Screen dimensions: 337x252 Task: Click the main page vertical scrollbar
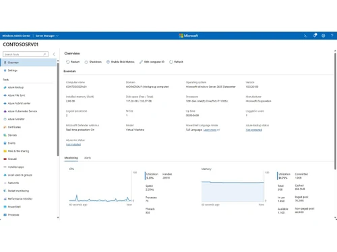coord(335,111)
